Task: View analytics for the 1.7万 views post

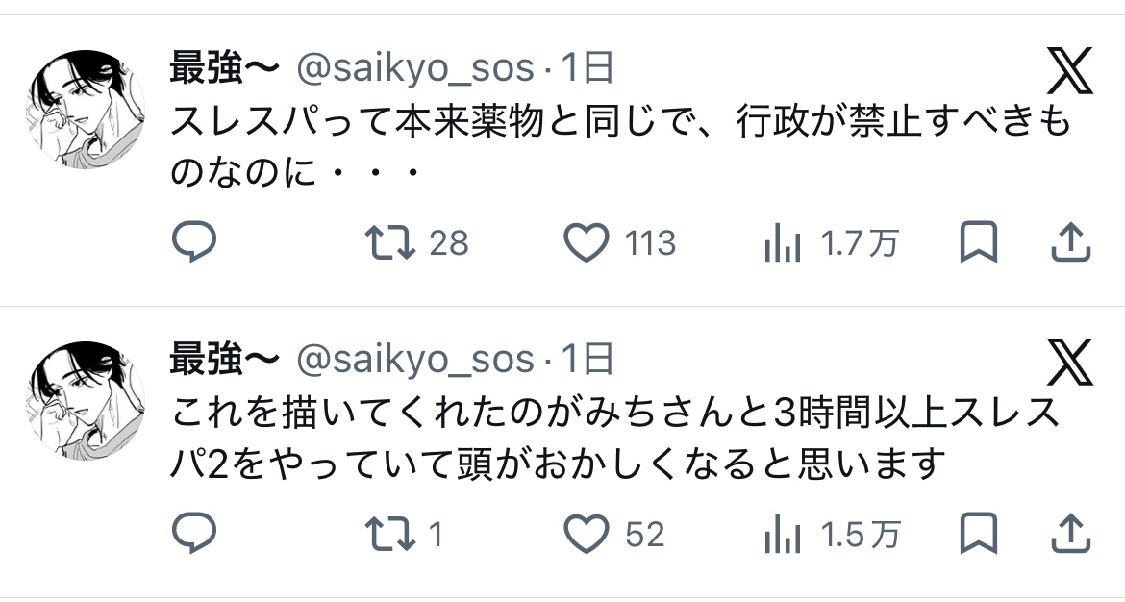Action: (783, 244)
